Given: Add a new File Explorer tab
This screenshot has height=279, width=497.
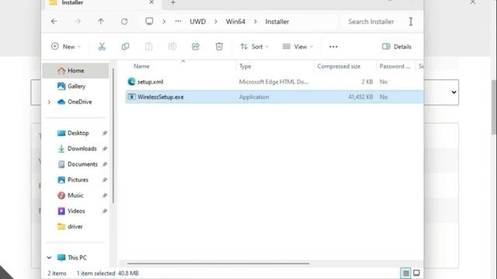Looking at the screenshot, I should coord(172,3).
